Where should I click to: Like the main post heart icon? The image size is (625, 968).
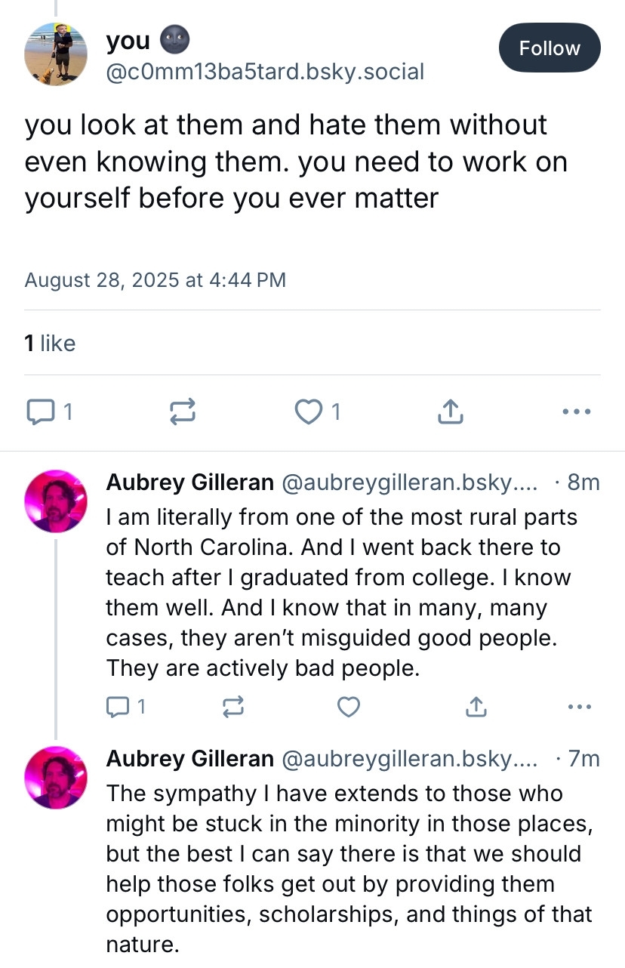click(308, 412)
